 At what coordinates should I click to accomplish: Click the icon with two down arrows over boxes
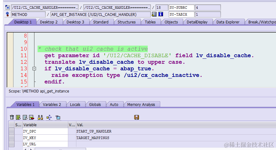tap(40, 117)
